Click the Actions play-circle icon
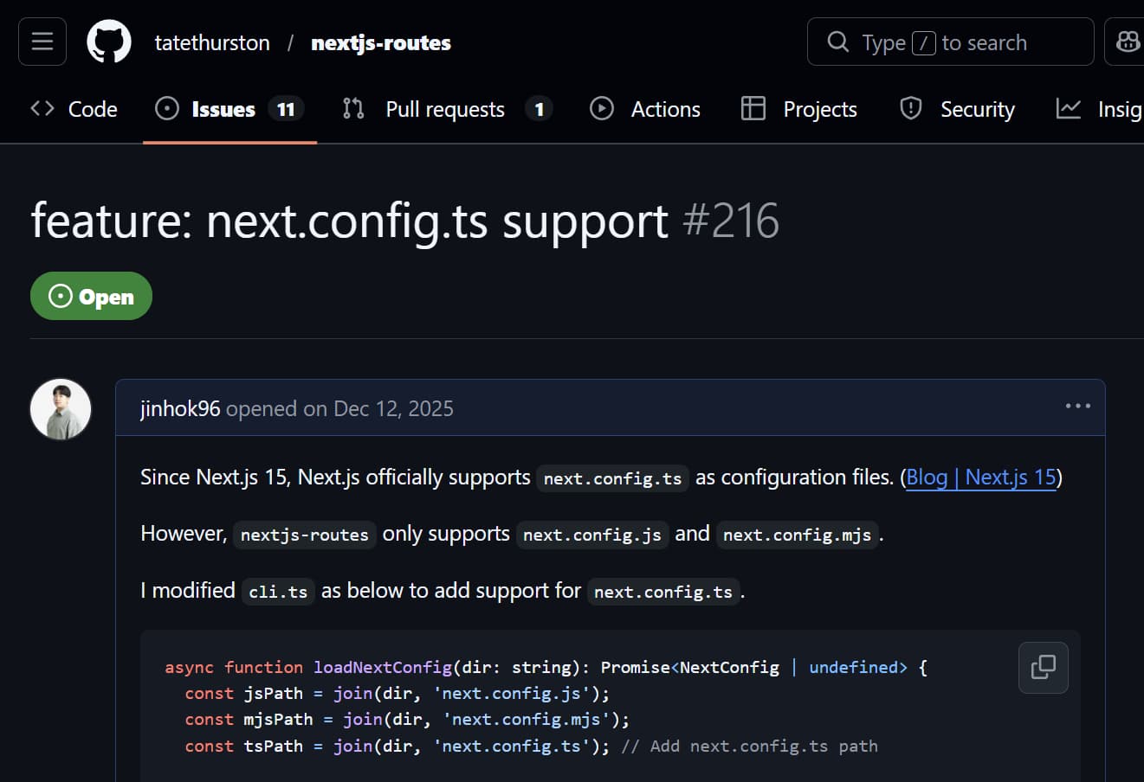Screen dimensions: 1144x782 tap(602, 108)
